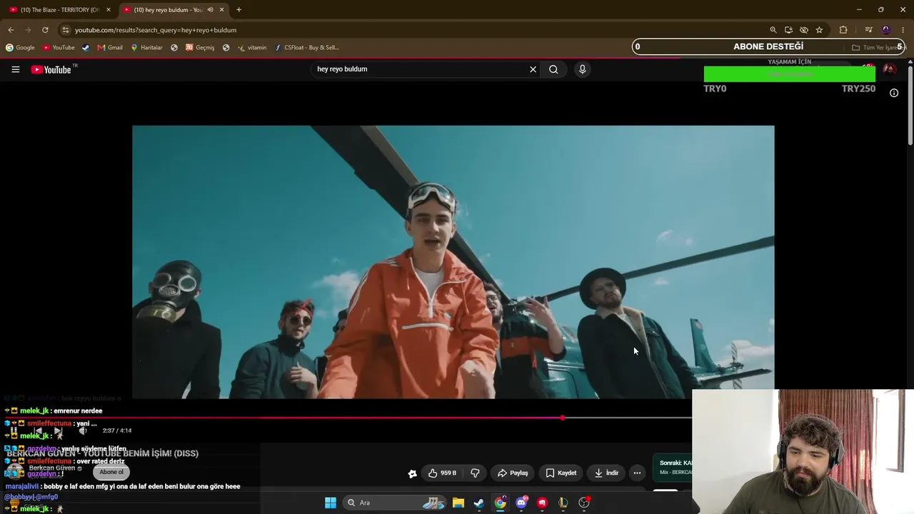Subscribe with the Abone ol button

pyautogui.click(x=111, y=472)
